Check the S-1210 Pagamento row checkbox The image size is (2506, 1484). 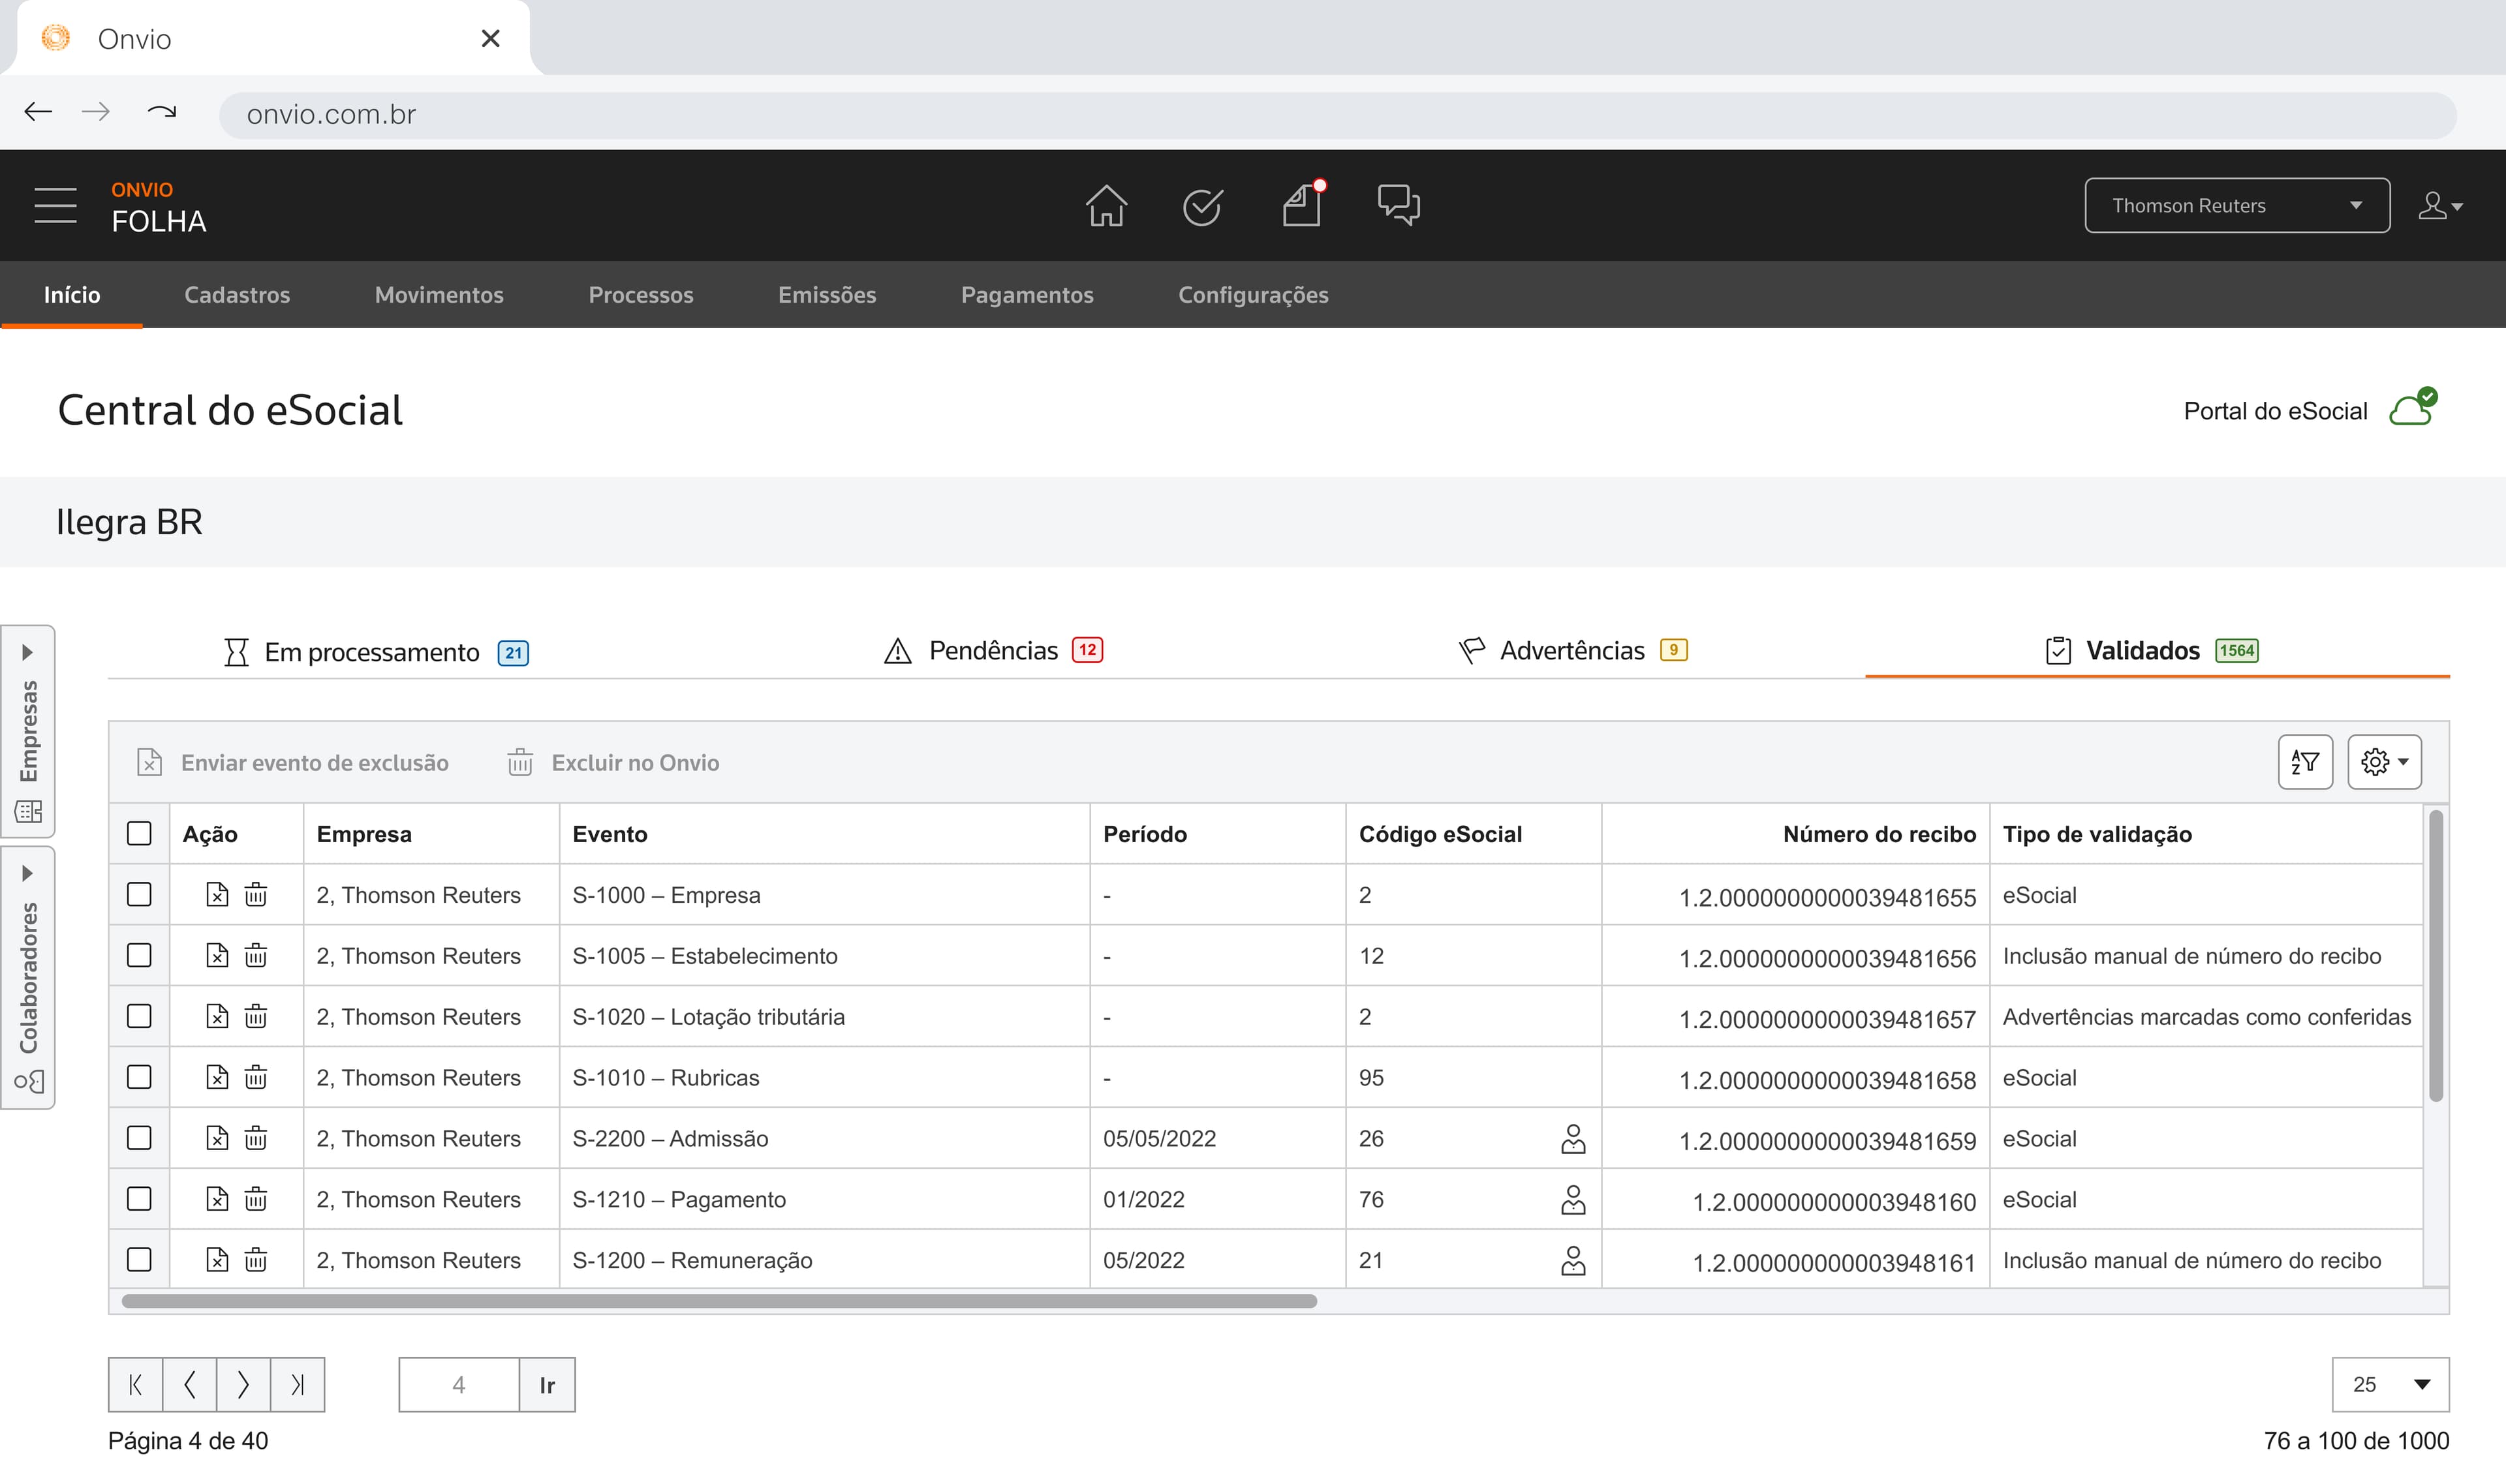pyautogui.click(x=139, y=1198)
